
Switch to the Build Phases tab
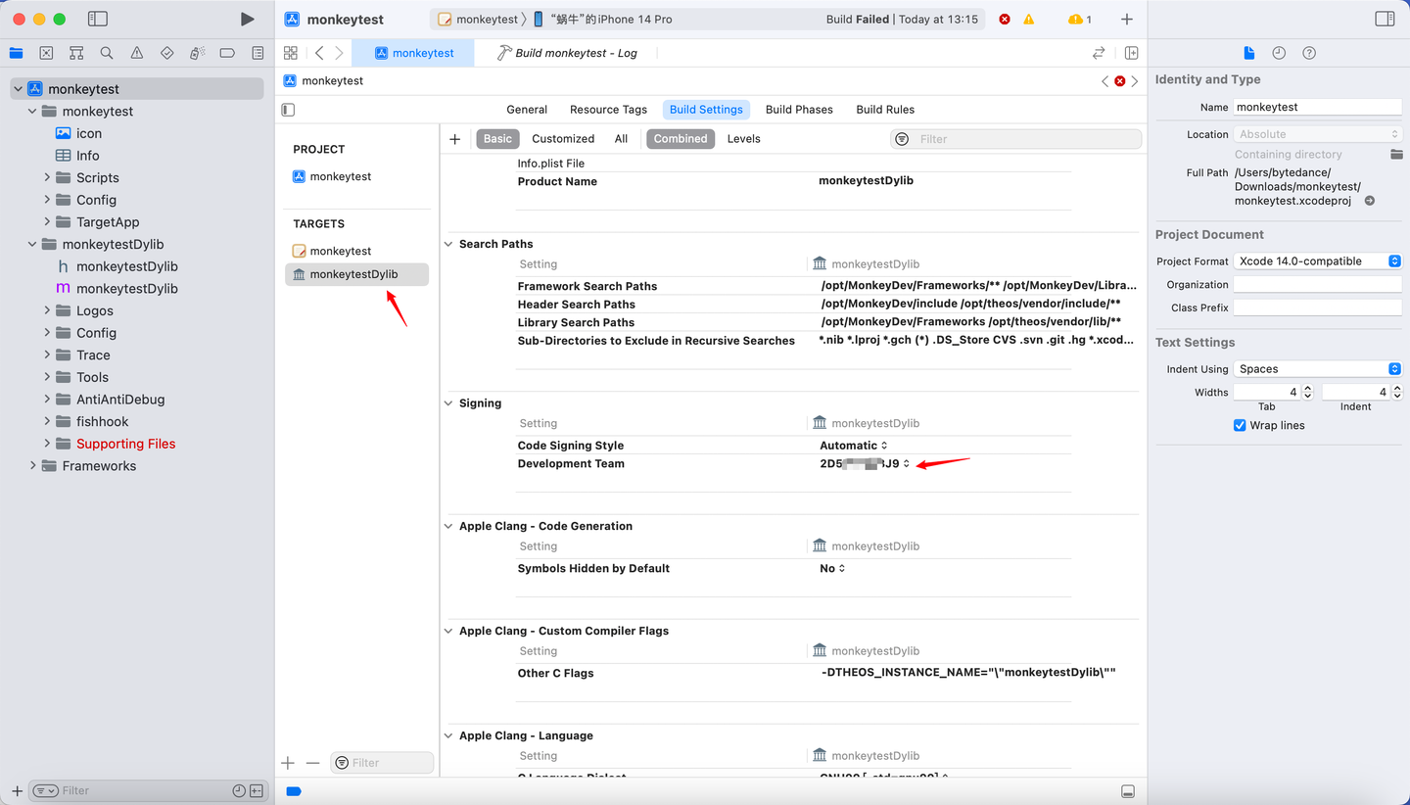(x=799, y=109)
